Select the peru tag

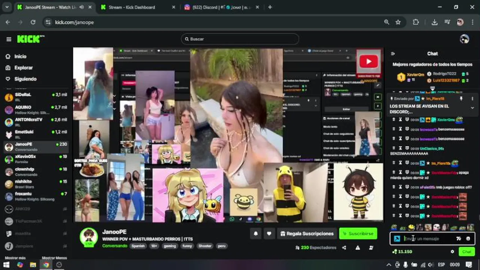221,246
